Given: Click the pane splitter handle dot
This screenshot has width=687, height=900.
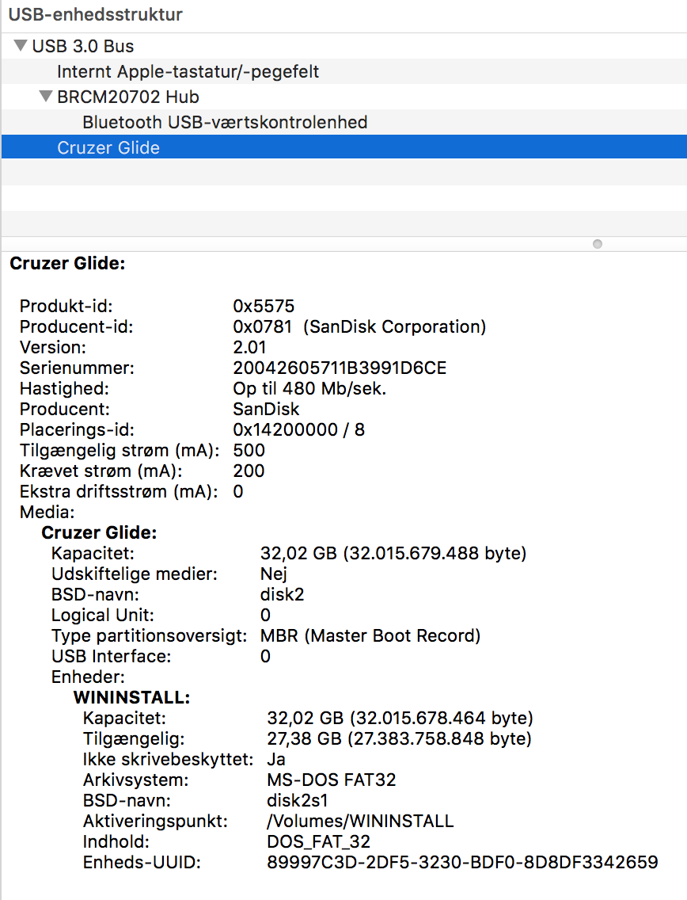Looking at the screenshot, I should [598, 244].
